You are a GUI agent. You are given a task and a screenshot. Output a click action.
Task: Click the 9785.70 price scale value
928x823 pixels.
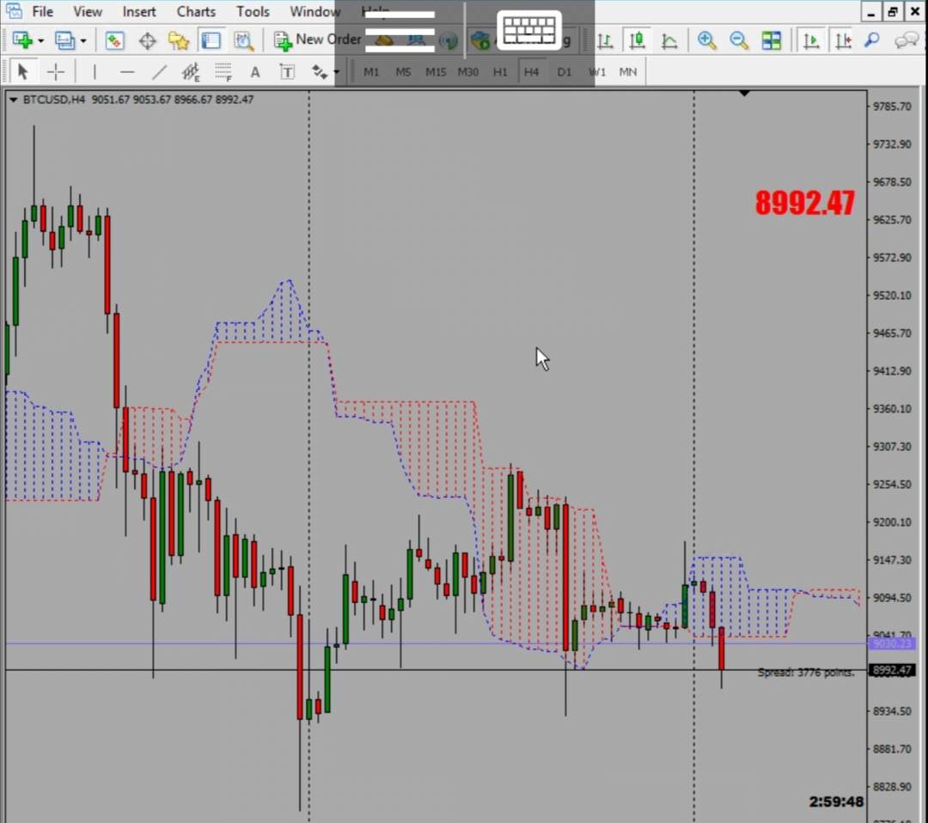892,107
